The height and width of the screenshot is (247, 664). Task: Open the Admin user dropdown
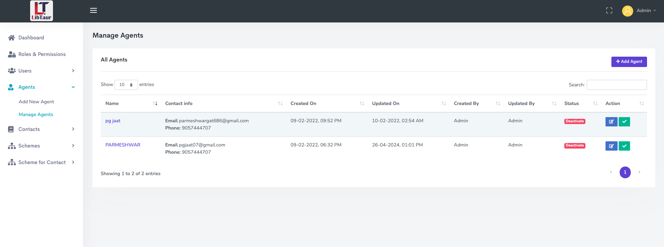click(x=639, y=11)
